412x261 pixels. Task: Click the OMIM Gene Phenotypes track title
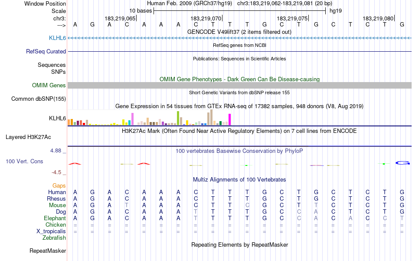[x=239, y=79]
